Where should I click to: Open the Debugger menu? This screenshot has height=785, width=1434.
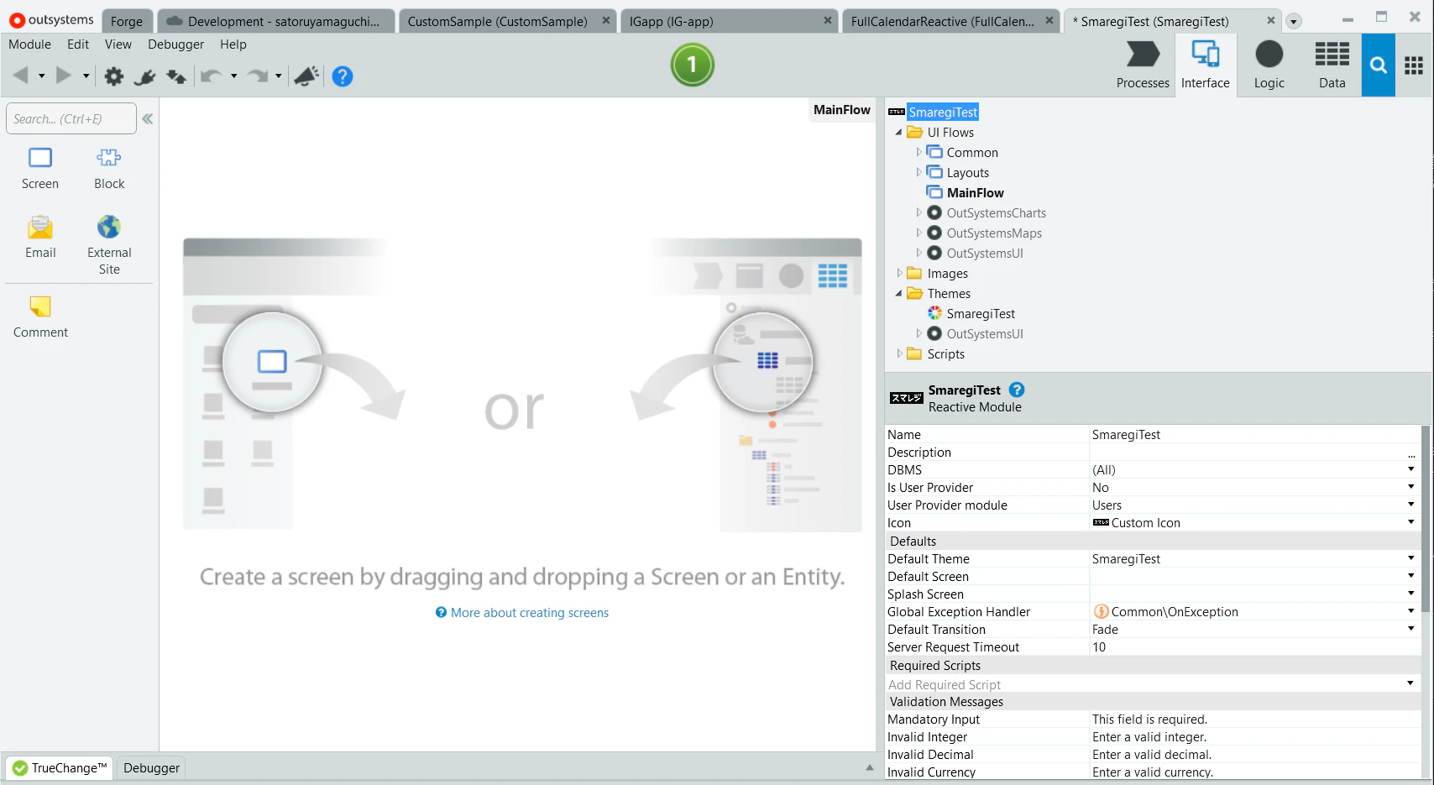[175, 44]
